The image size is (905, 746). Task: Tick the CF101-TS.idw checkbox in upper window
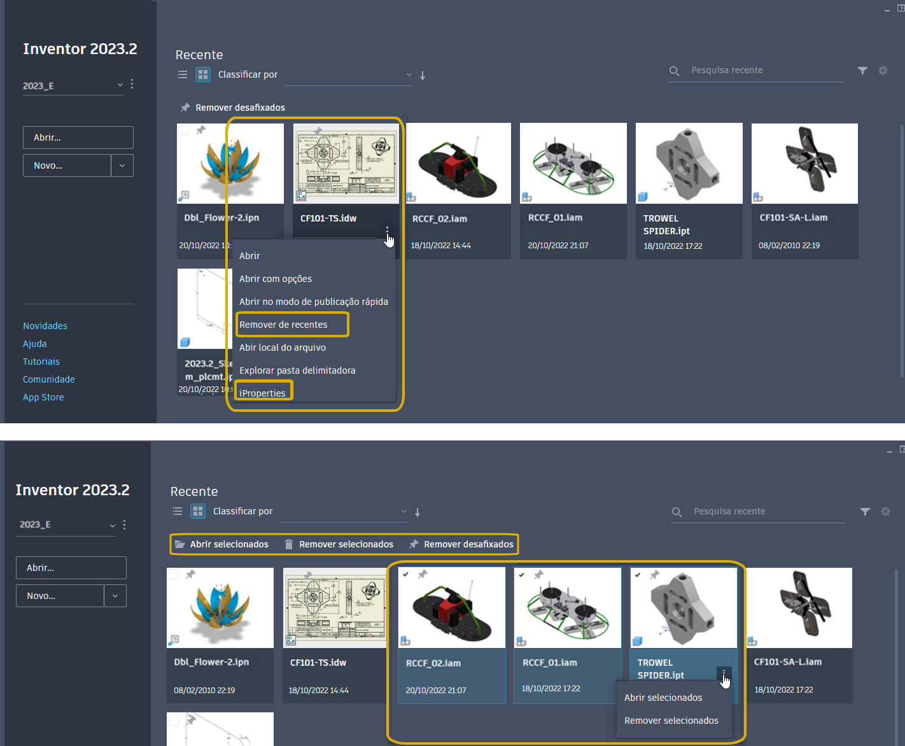[x=300, y=130]
